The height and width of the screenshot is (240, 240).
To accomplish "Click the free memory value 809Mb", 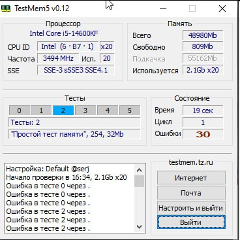I will pyautogui.click(x=203, y=46).
